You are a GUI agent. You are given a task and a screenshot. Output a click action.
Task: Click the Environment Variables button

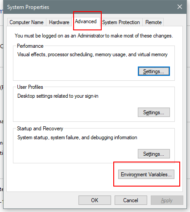146,175
